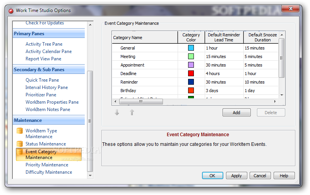310x195 pixels.
Task: Click table horizontal scrollbar right arrow
Action: [x=275, y=101]
